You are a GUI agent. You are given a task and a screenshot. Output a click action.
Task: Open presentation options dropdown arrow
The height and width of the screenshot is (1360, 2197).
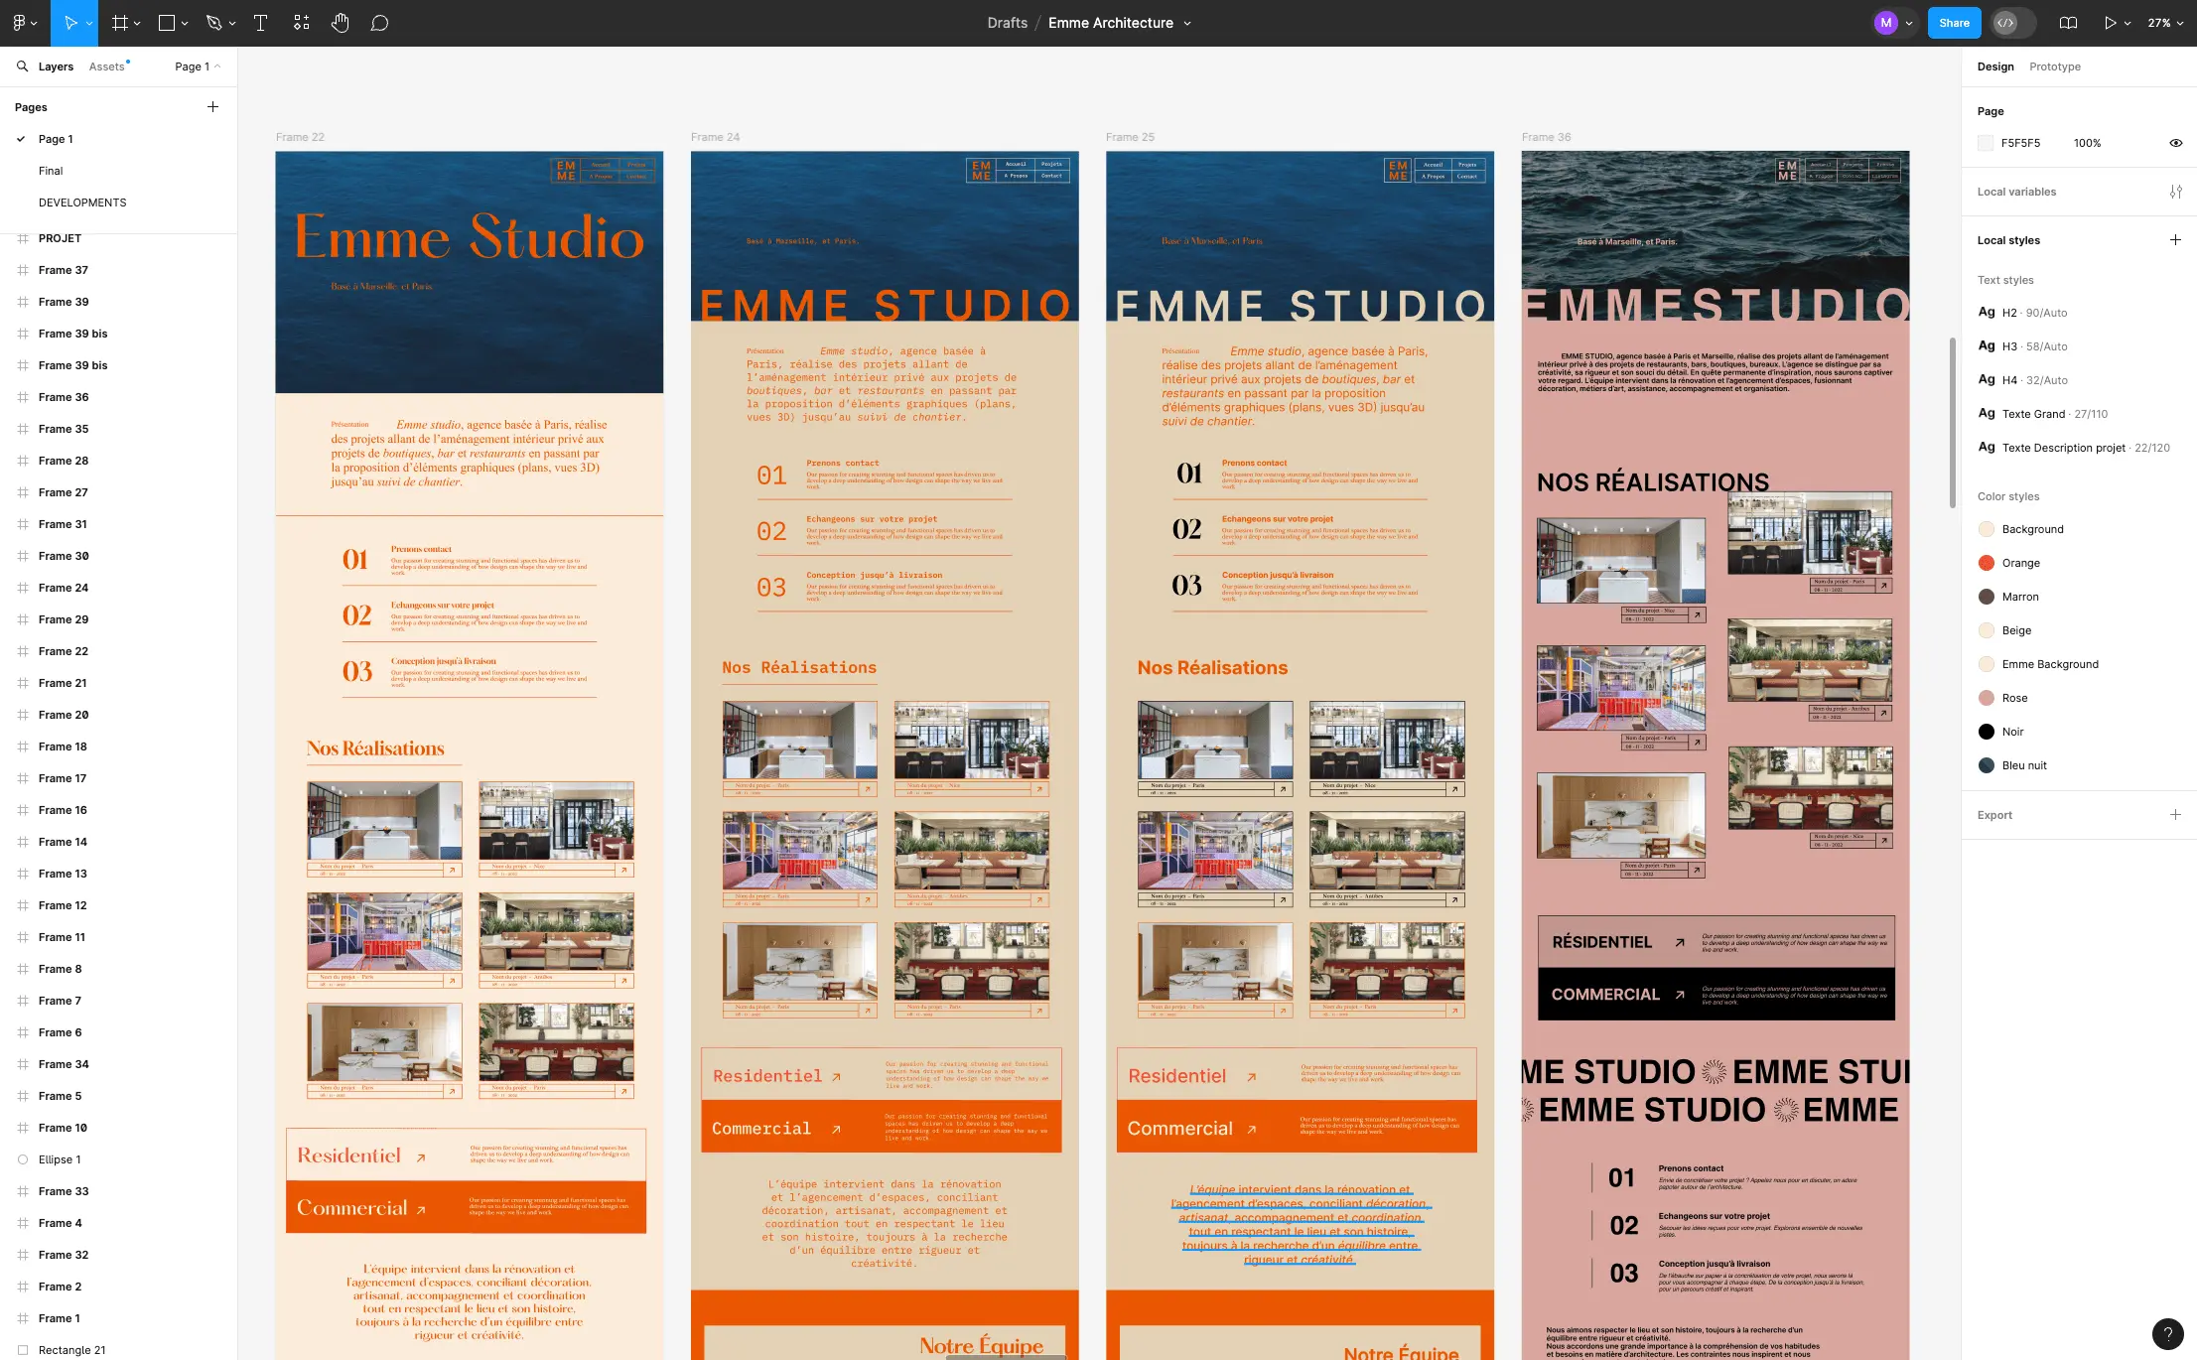click(x=2128, y=23)
